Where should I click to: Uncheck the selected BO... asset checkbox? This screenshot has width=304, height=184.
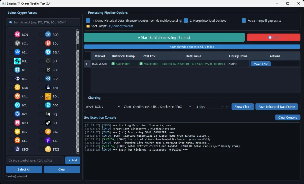click(42, 96)
